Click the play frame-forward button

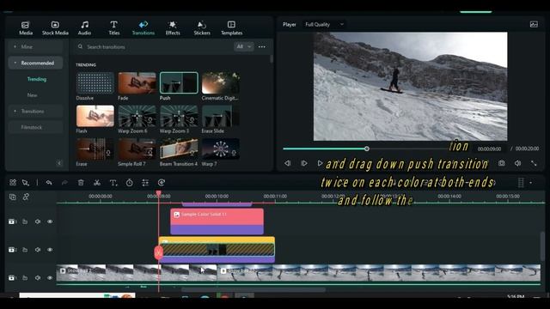pyautogui.click(x=304, y=163)
